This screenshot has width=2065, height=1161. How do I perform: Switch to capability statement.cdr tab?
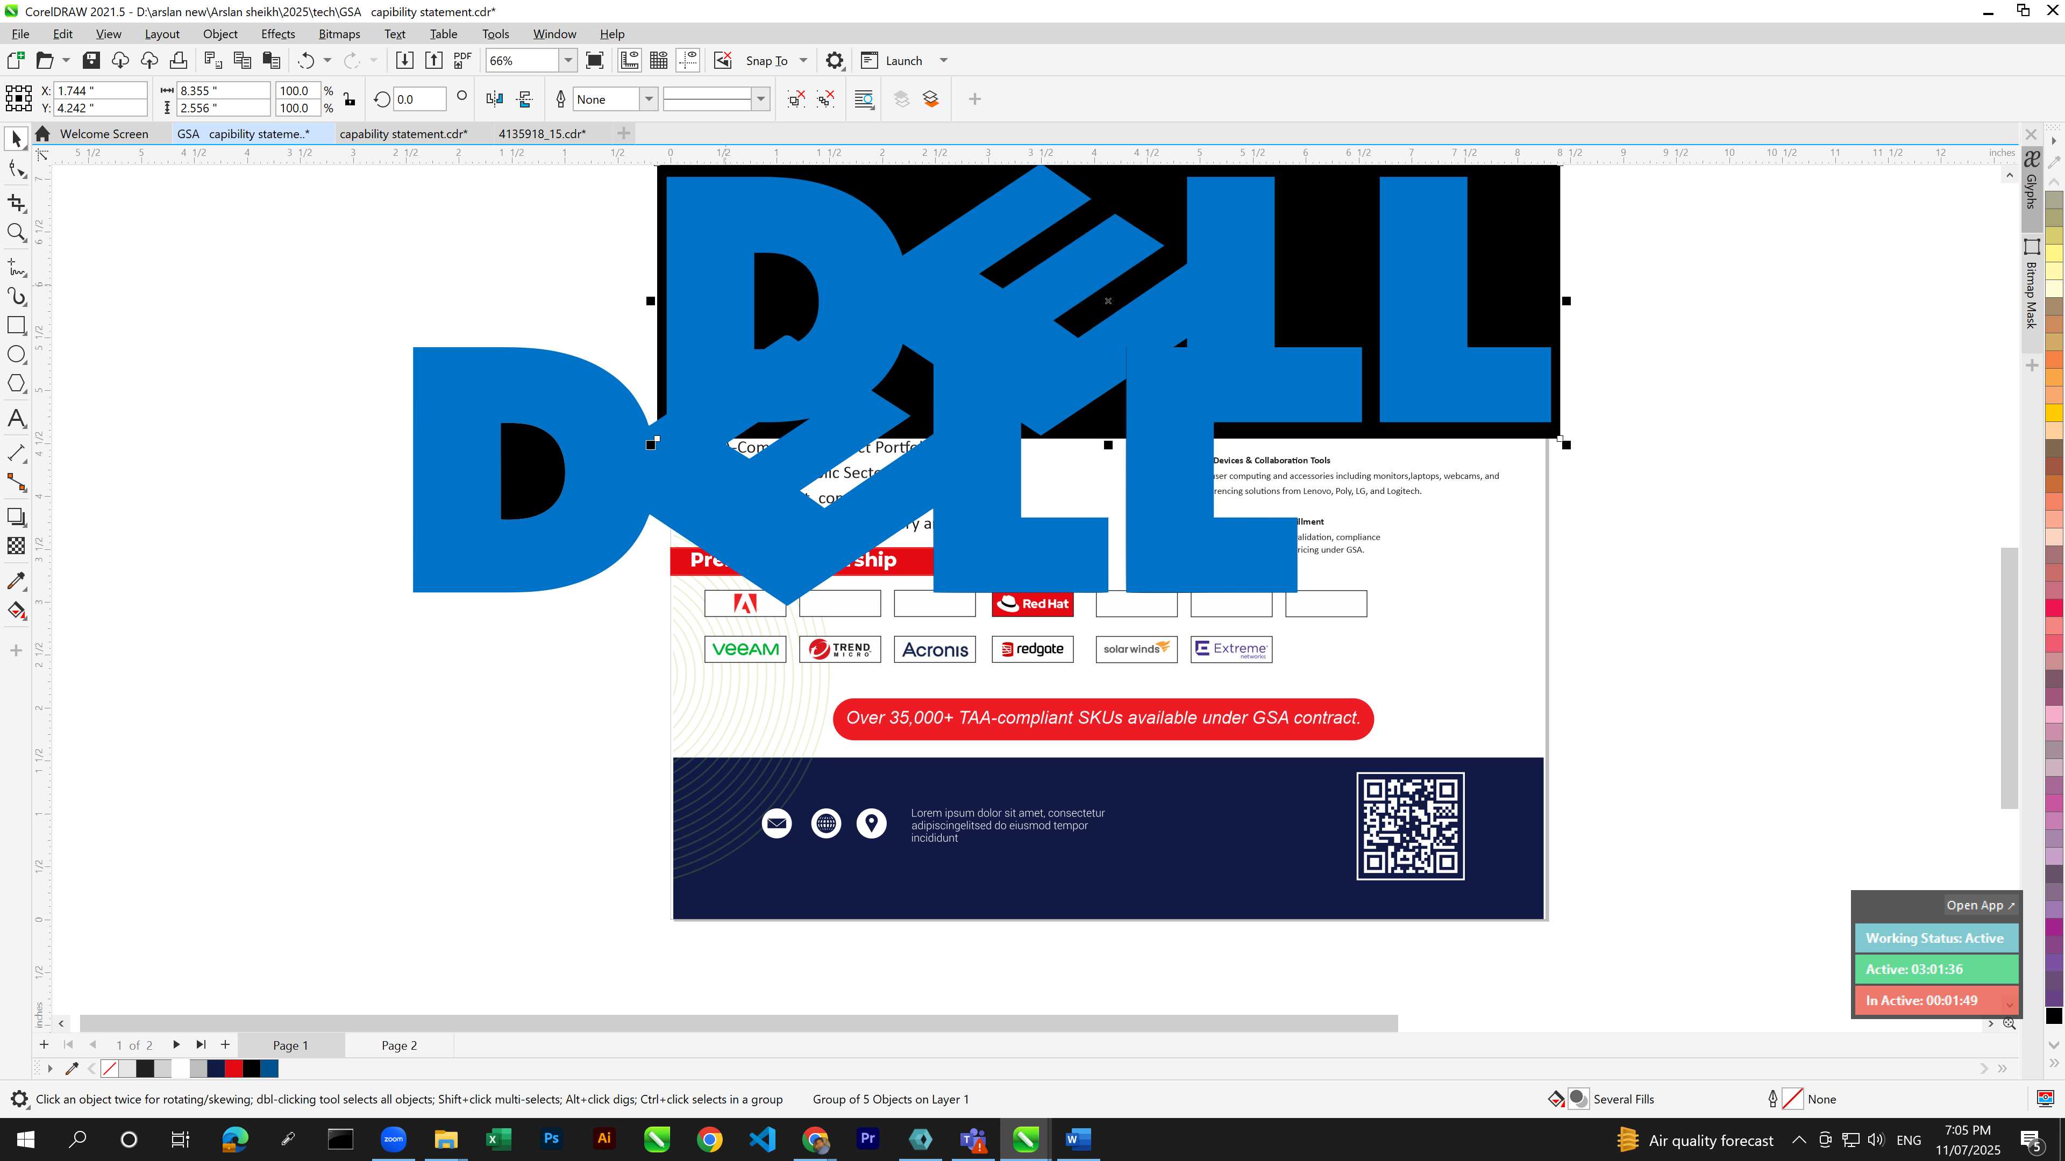click(x=403, y=134)
